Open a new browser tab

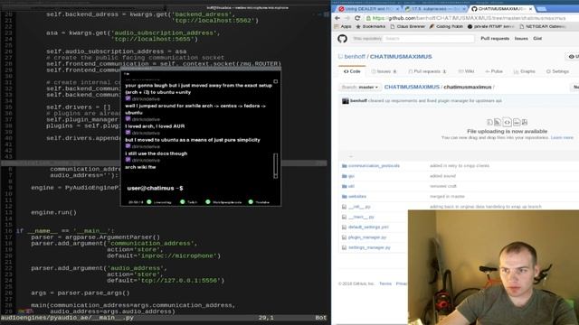coord(541,8)
